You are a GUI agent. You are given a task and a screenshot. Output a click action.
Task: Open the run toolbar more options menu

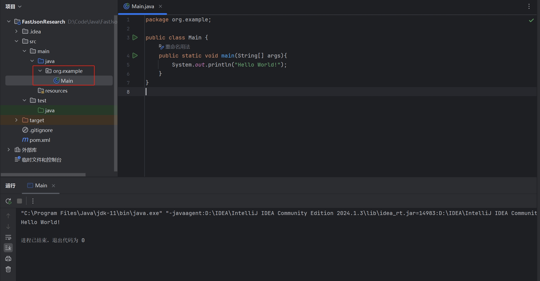pos(33,201)
